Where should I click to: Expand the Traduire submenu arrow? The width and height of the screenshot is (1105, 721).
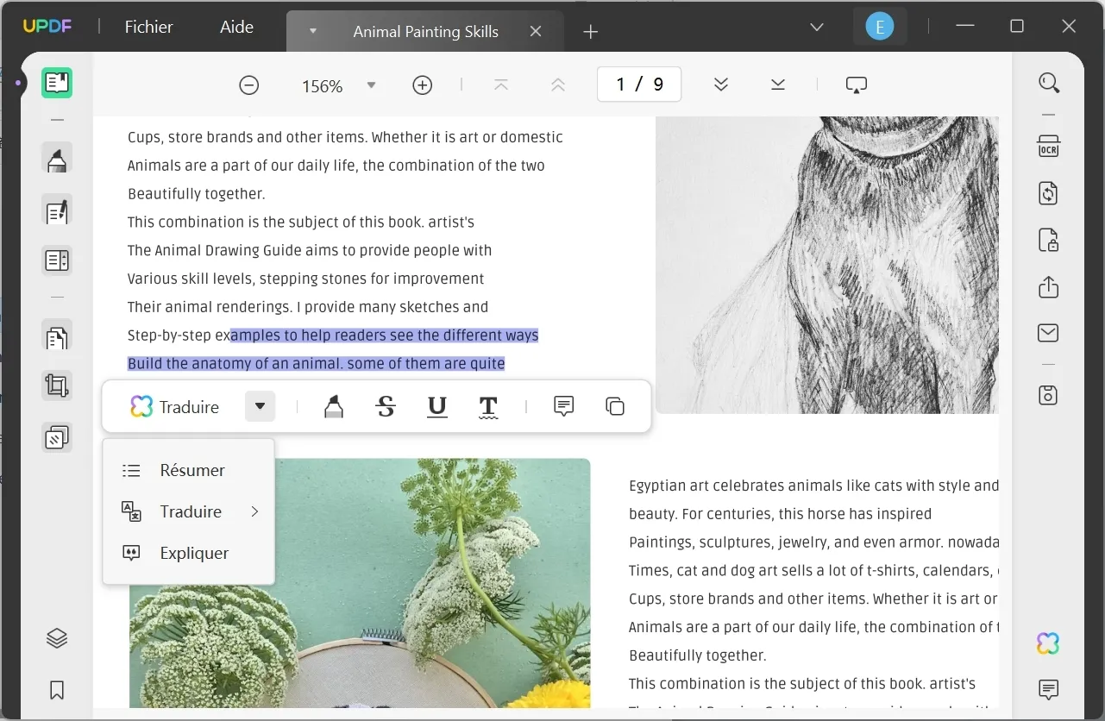click(254, 511)
